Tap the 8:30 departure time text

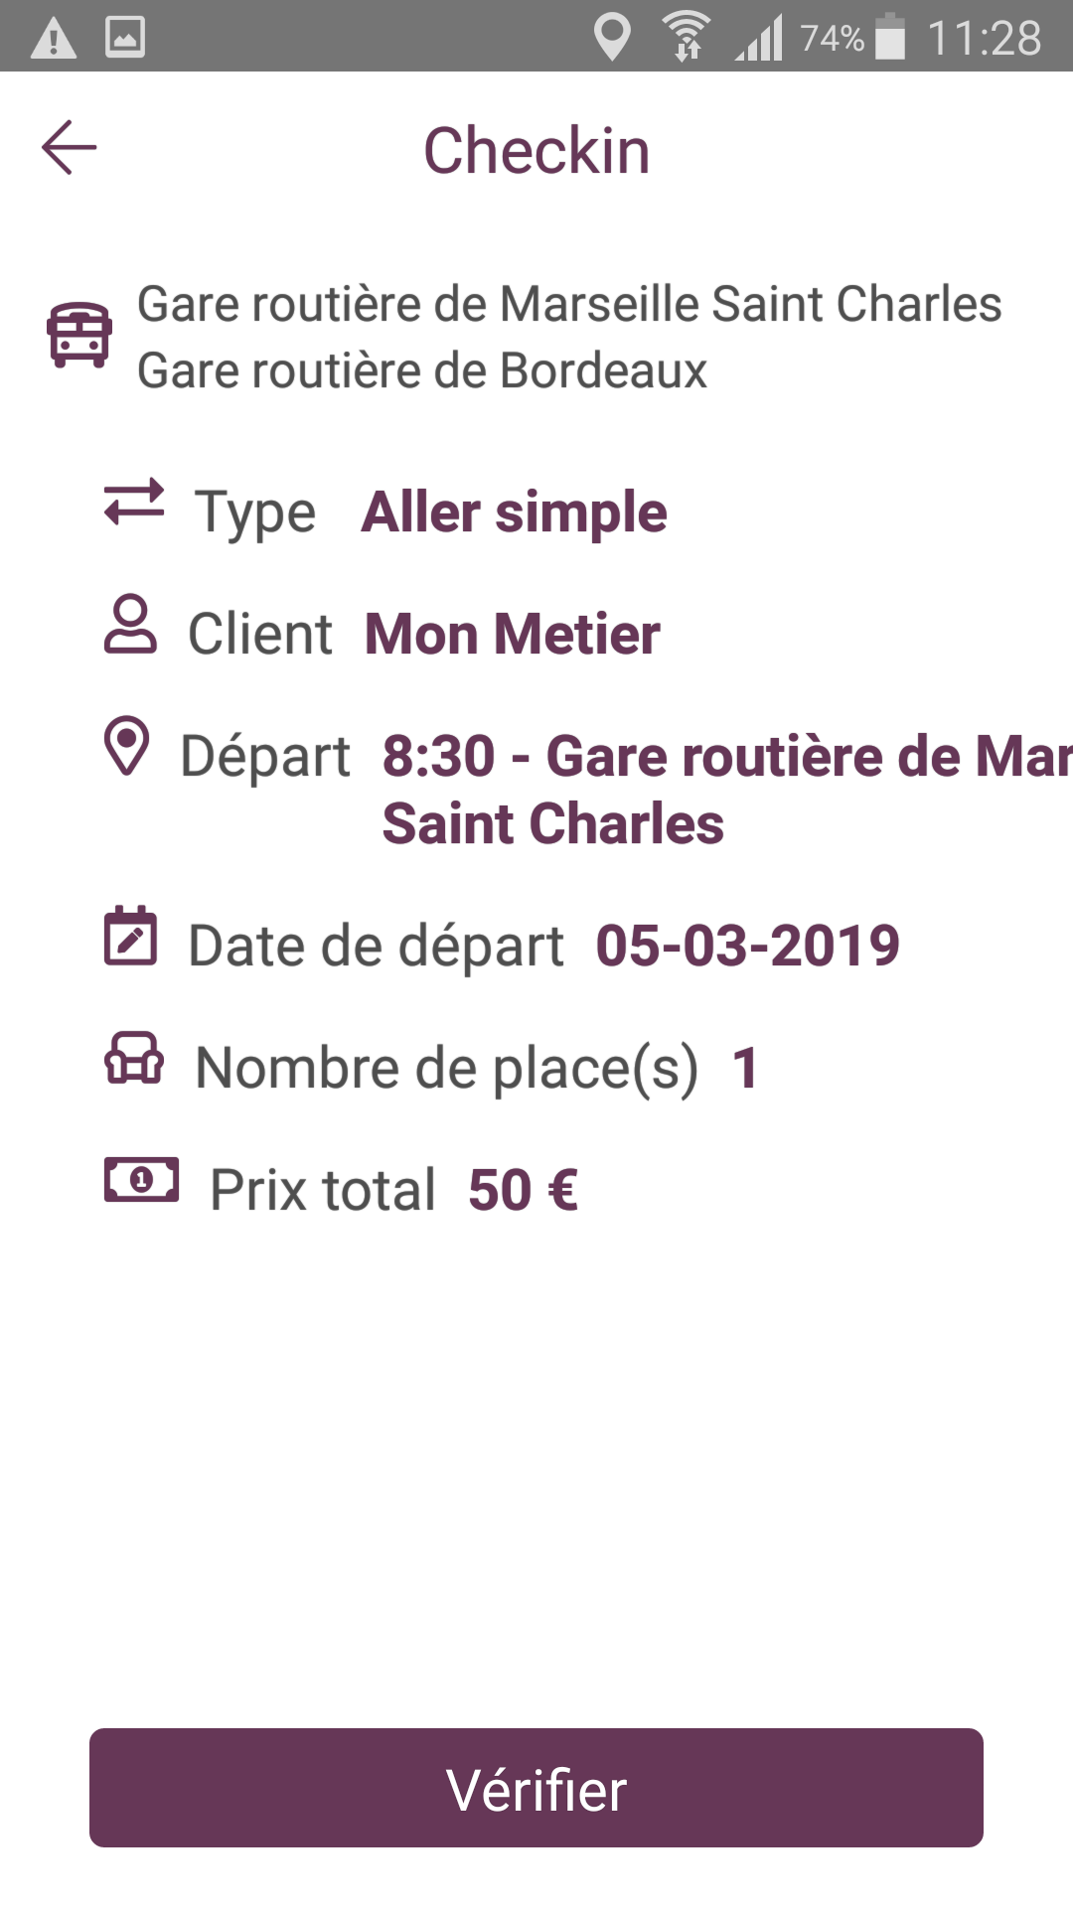[439, 757]
